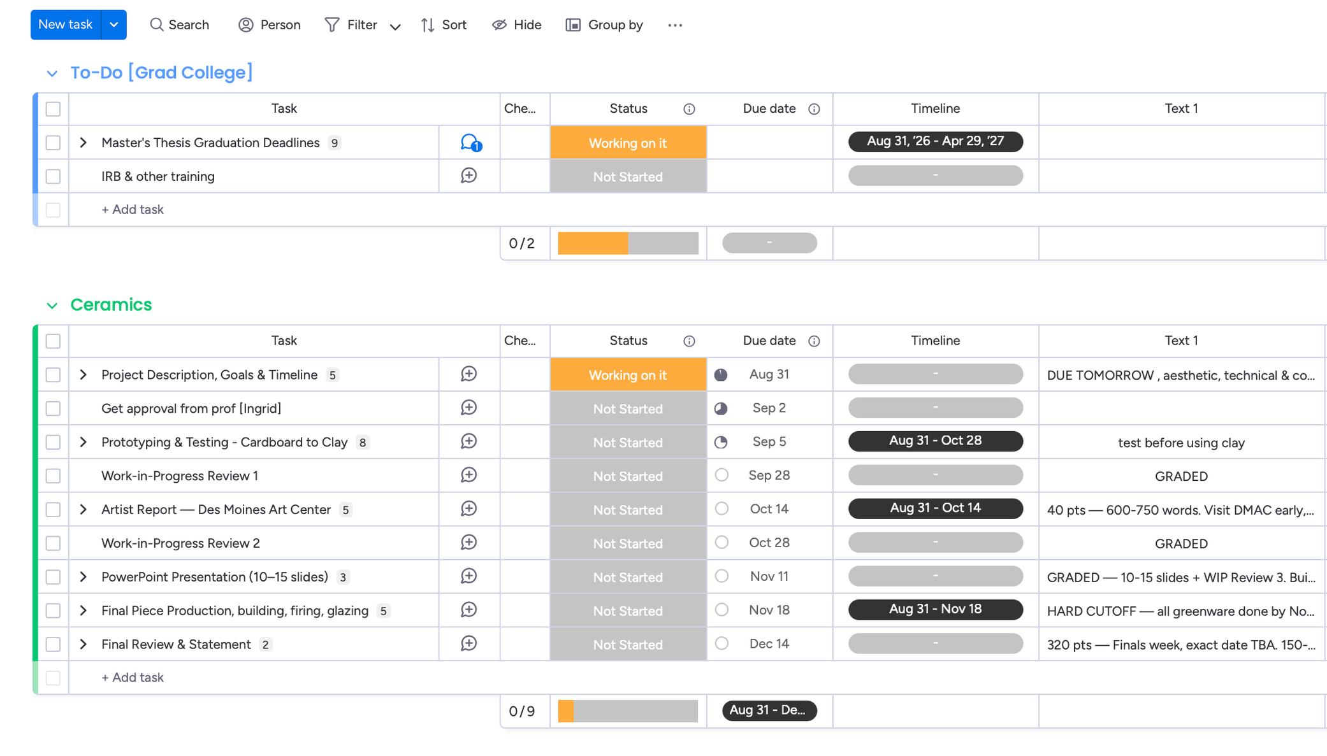Open more options ellipsis in toolbar
The height and width of the screenshot is (756, 1327).
click(x=675, y=25)
